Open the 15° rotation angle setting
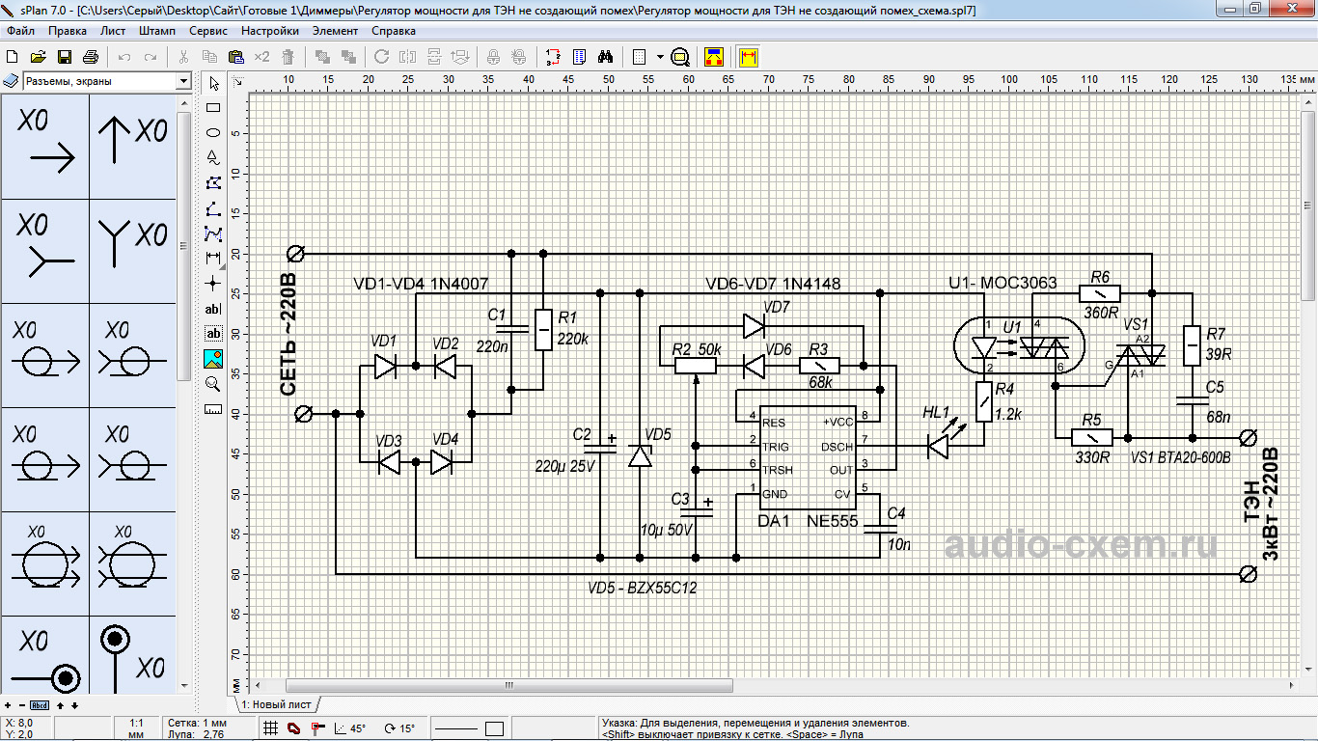Screen dimensions: 1318x741 pyautogui.click(x=398, y=729)
